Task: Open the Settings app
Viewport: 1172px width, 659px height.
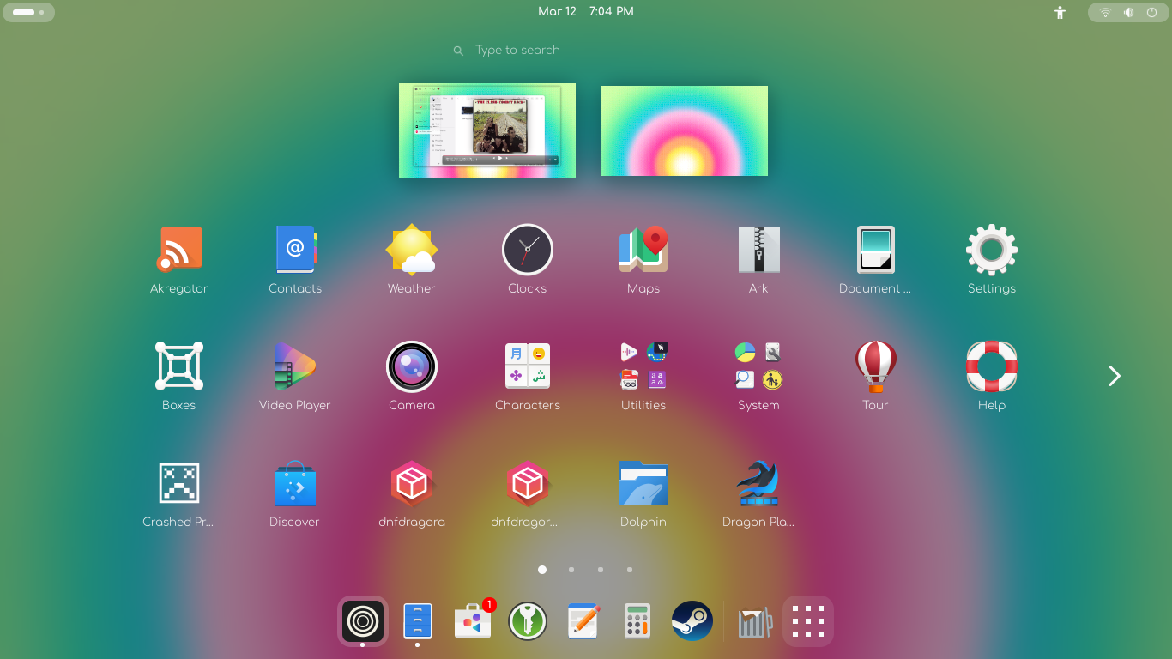Action: pyautogui.click(x=991, y=249)
